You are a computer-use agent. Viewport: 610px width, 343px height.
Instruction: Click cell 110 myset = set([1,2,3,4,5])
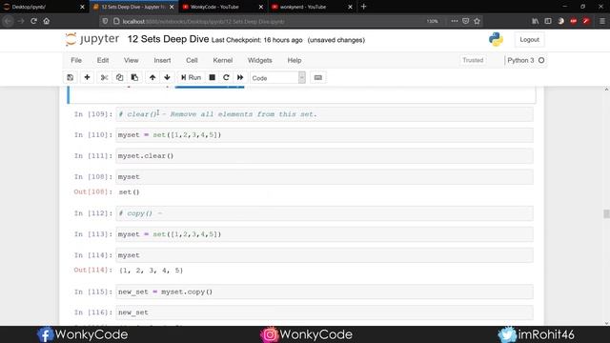[324, 135]
